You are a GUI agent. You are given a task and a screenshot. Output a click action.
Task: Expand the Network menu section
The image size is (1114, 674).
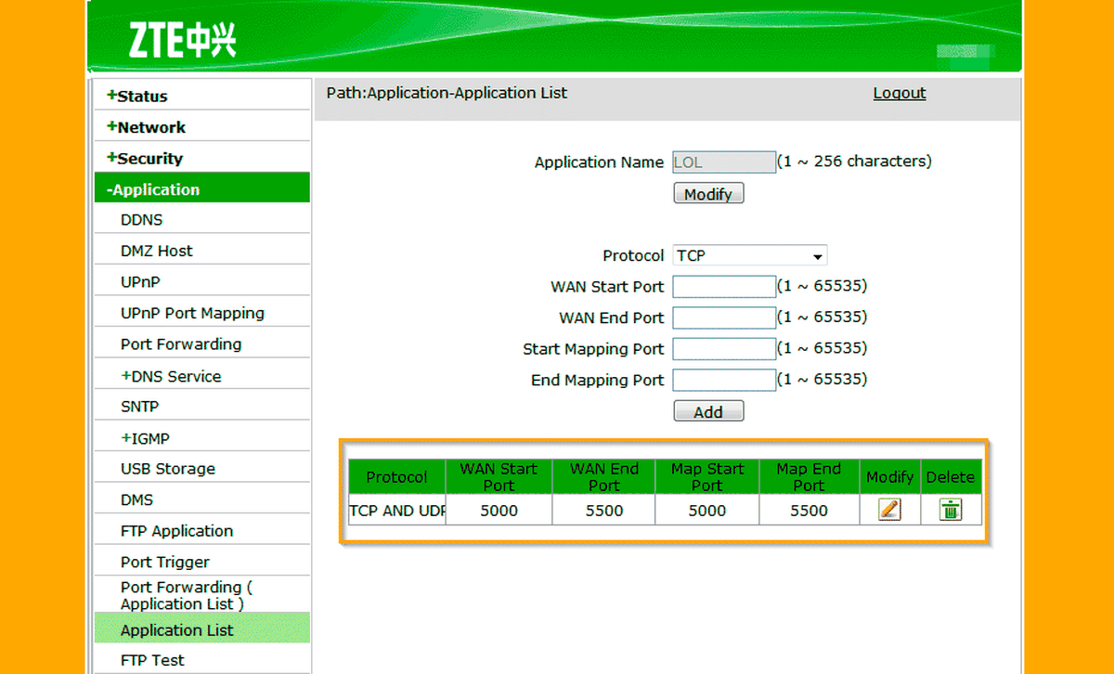pos(147,127)
